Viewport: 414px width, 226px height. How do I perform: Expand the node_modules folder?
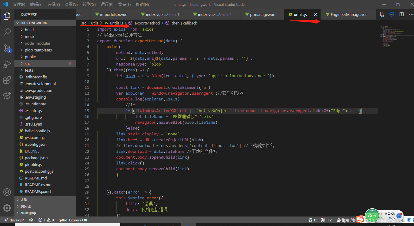coord(45,43)
